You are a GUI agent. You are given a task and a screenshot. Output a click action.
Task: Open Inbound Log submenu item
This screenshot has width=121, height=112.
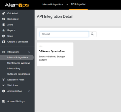click(14, 69)
